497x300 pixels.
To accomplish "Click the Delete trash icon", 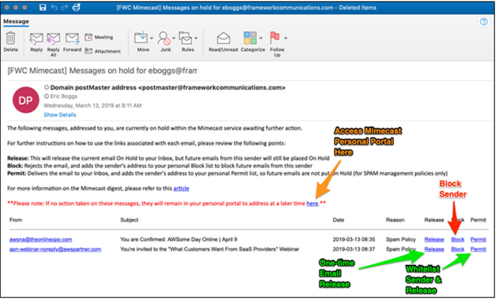I will [11, 38].
